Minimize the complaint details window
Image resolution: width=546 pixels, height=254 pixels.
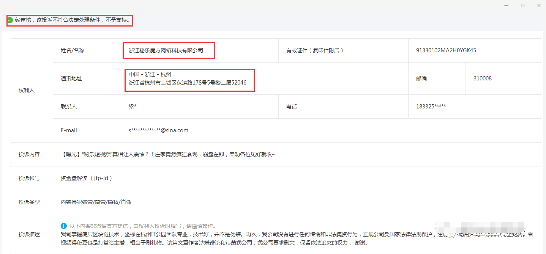click(506, 5)
